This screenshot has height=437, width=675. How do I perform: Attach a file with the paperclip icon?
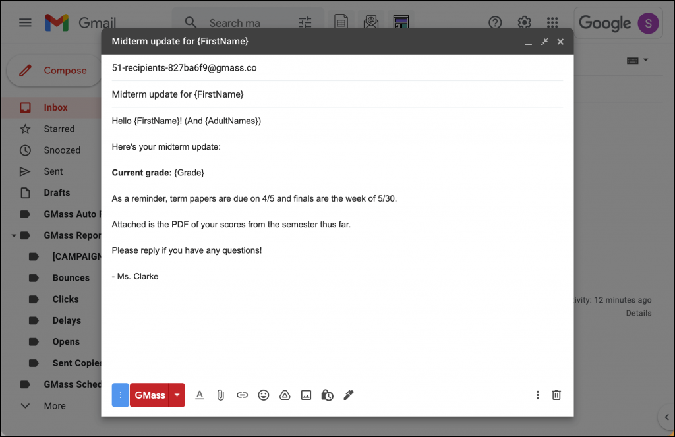pos(220,395)
